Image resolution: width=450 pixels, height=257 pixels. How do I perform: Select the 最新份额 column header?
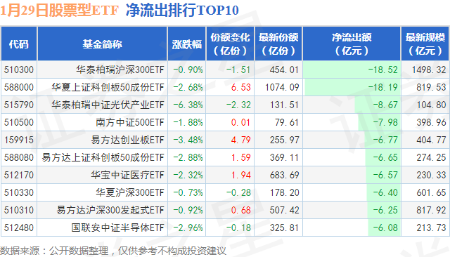278,44
